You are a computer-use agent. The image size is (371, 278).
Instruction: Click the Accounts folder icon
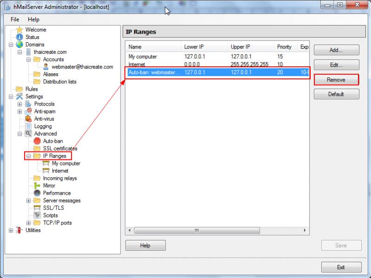pos(37,59)
